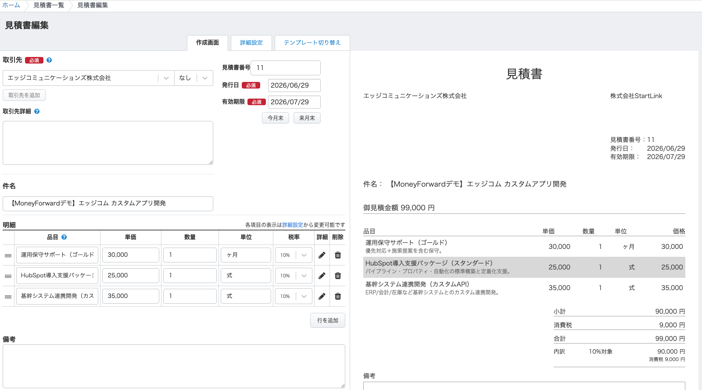Set expiry to 今月末
The image size is (702, 390).
click(276, 118)
